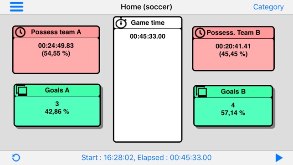Tap the Team A possession time 00:24:49.83

point(56,46)
